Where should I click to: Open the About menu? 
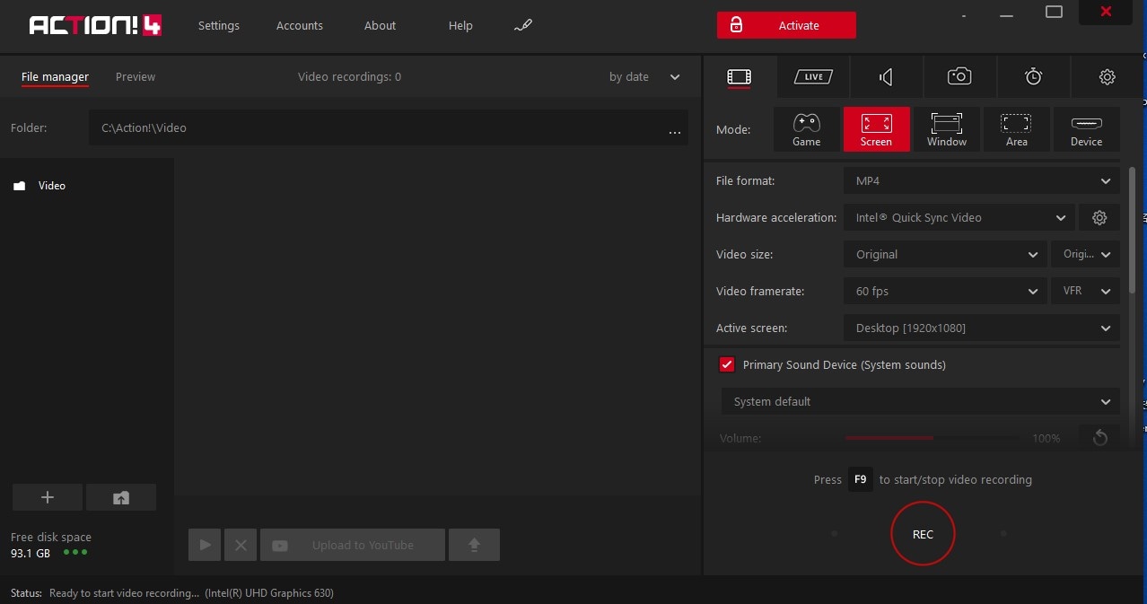coord(380,25)
